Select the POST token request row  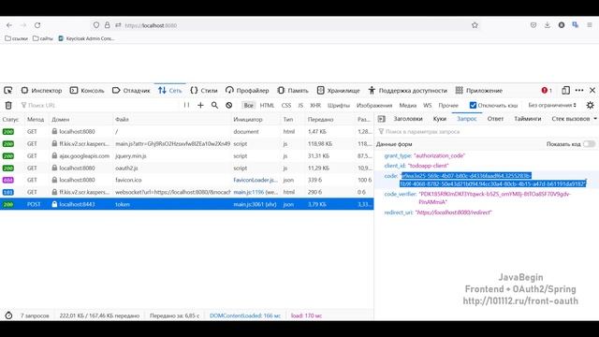tap(187, 204)
